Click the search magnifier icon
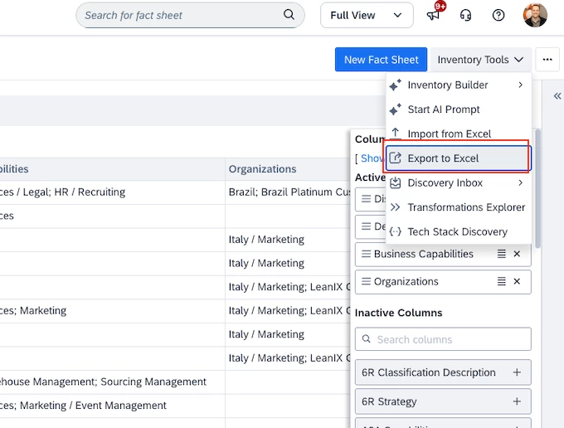The height and width of the screenshot is (428, 564). [289, 15]
